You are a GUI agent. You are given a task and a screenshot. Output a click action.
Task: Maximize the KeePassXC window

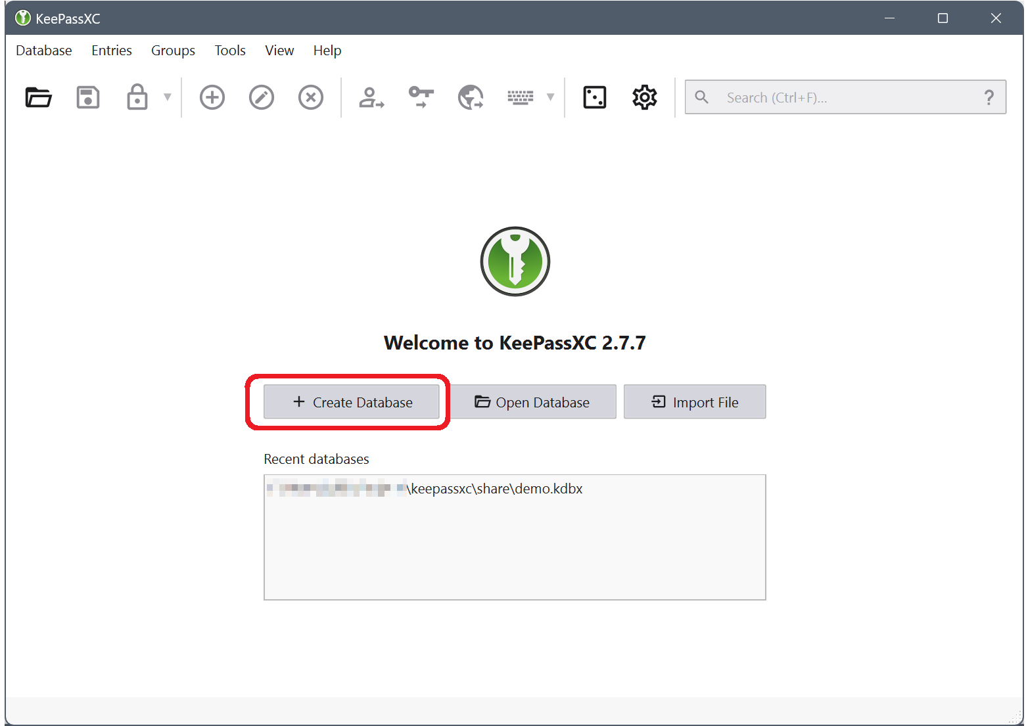pos(943,18)
